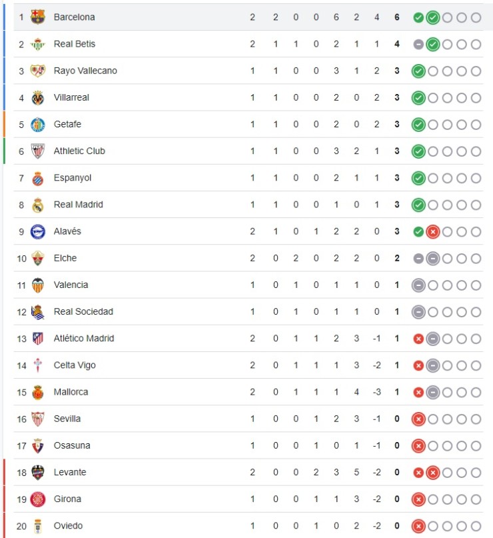
Task: Click the Sevilla club crest
Action: [38, 418]
